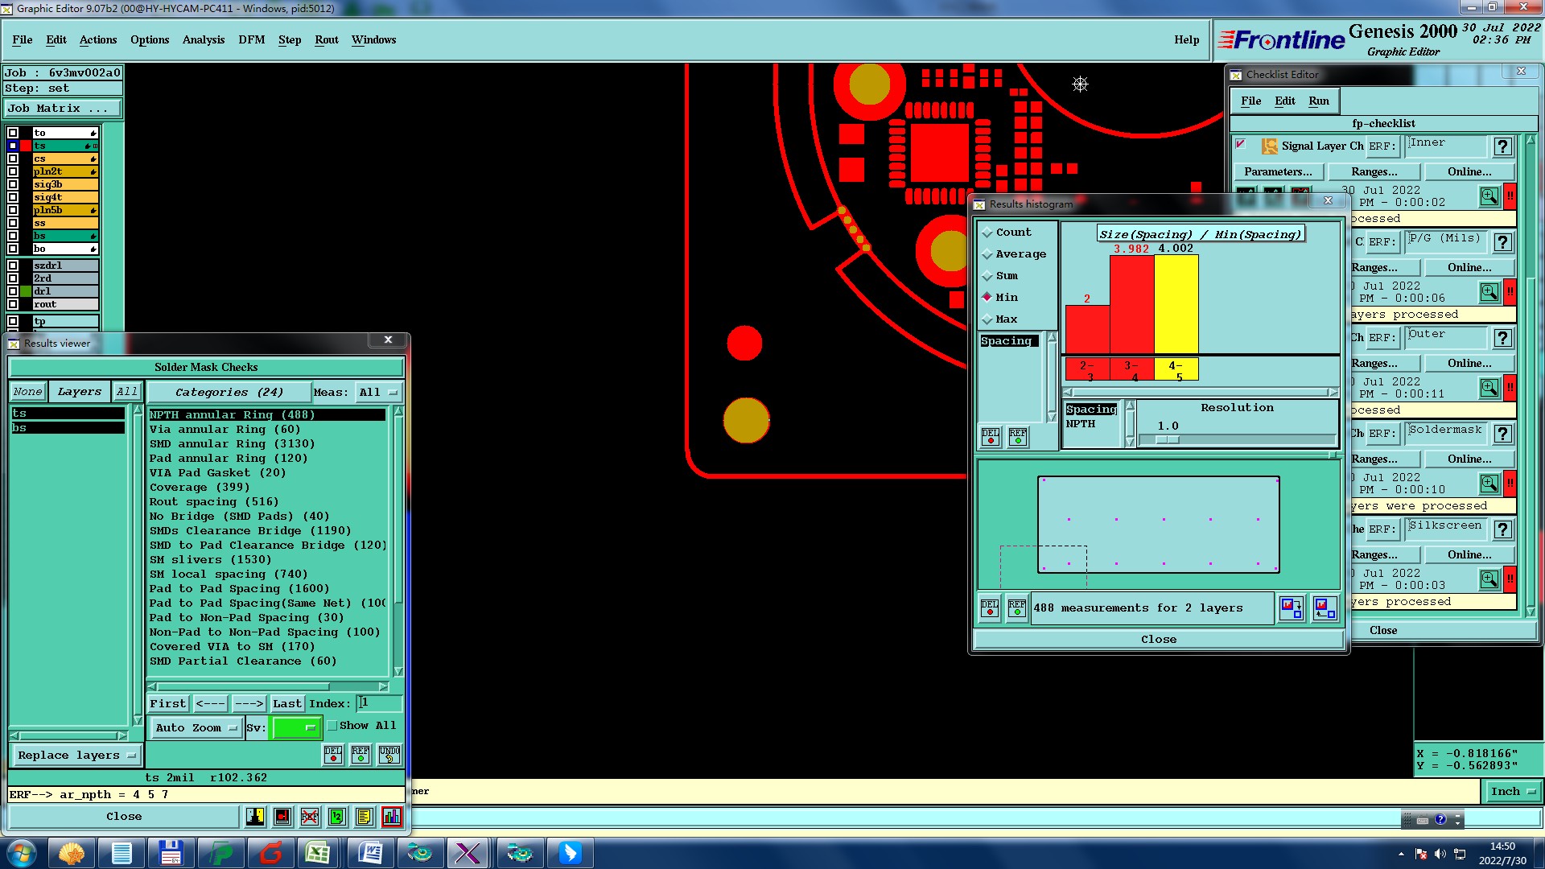Click REF icon next to 488 measurements text
Screen dimensions: 1545x869
coord(1017,607)
